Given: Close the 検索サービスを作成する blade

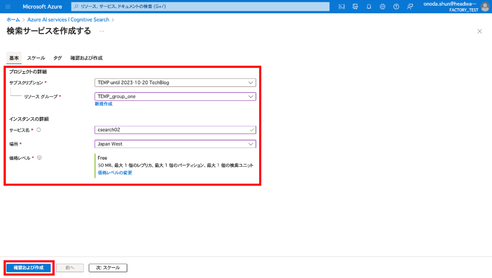Looking at the screenshot, I should point(479,31).
